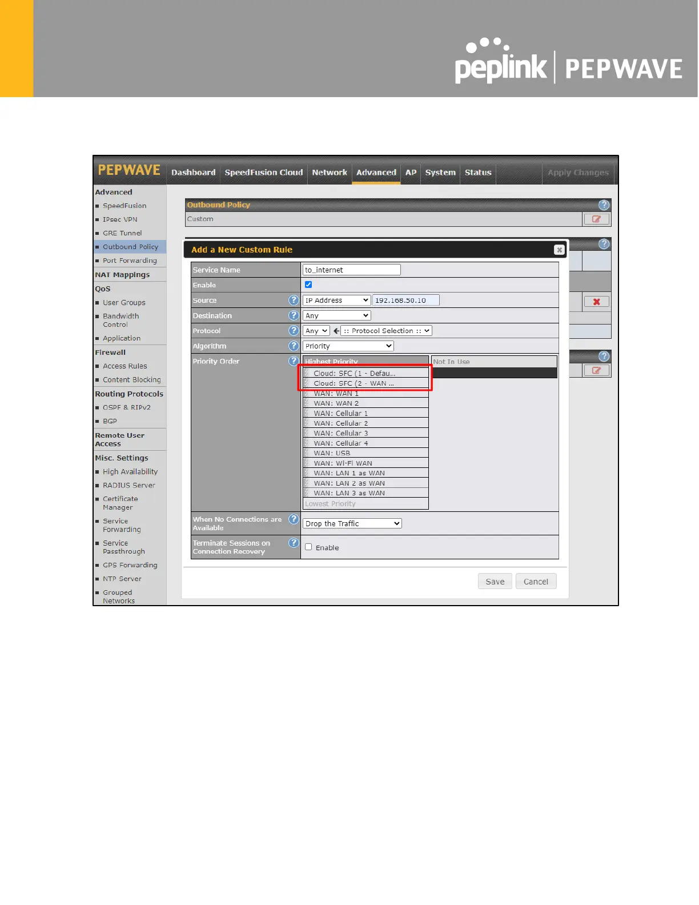Toggle the Enable rule checkbox
This screenshot has width=699, height=905.
click(x=308, y=285)
